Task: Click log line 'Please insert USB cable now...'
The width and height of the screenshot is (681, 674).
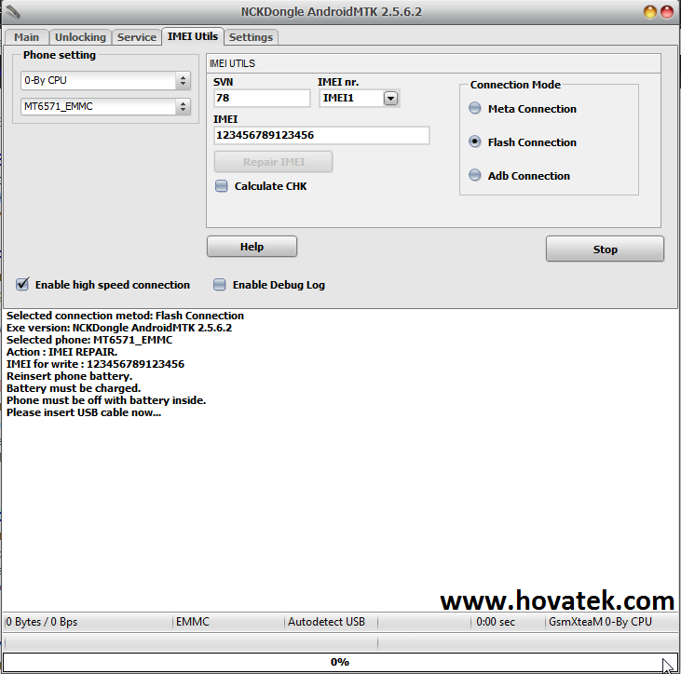Action: click(84, 412)
